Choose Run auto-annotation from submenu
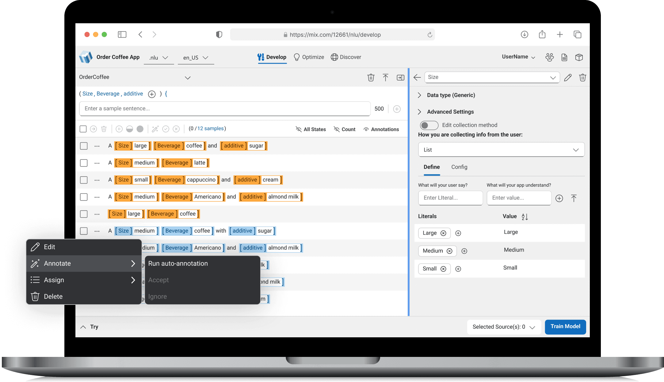The width and height of the screenshot is (664, 382). [x=178, y=264]
